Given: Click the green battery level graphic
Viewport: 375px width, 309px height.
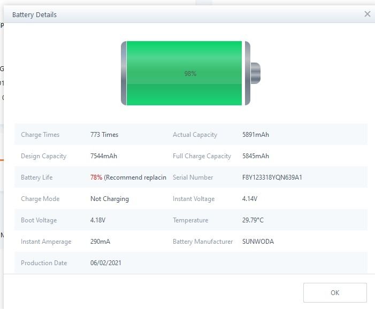Looking at the screenshot, I should (160, 73).
